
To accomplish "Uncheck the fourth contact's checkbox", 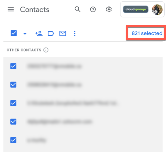I will pyautogui.click(x=13, y=122).
